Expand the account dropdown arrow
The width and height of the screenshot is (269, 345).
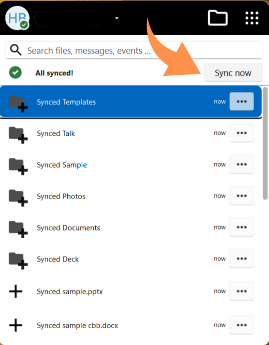pyautogui.click(x=117, y=18)
